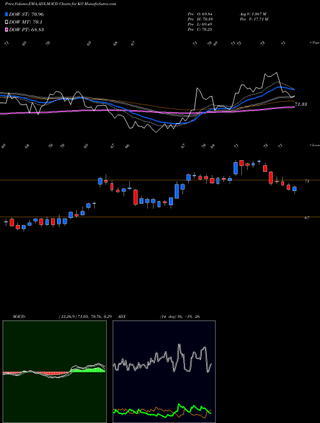The height and width of the screenshot is (423, 320).
Task: Click the ADX '(14 day) 16, +19, -26' values
Action: [x=180, y=317]
